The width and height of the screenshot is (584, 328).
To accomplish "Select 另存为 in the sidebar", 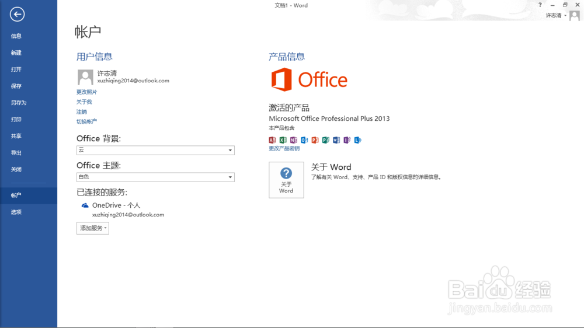I will (29, 103).
